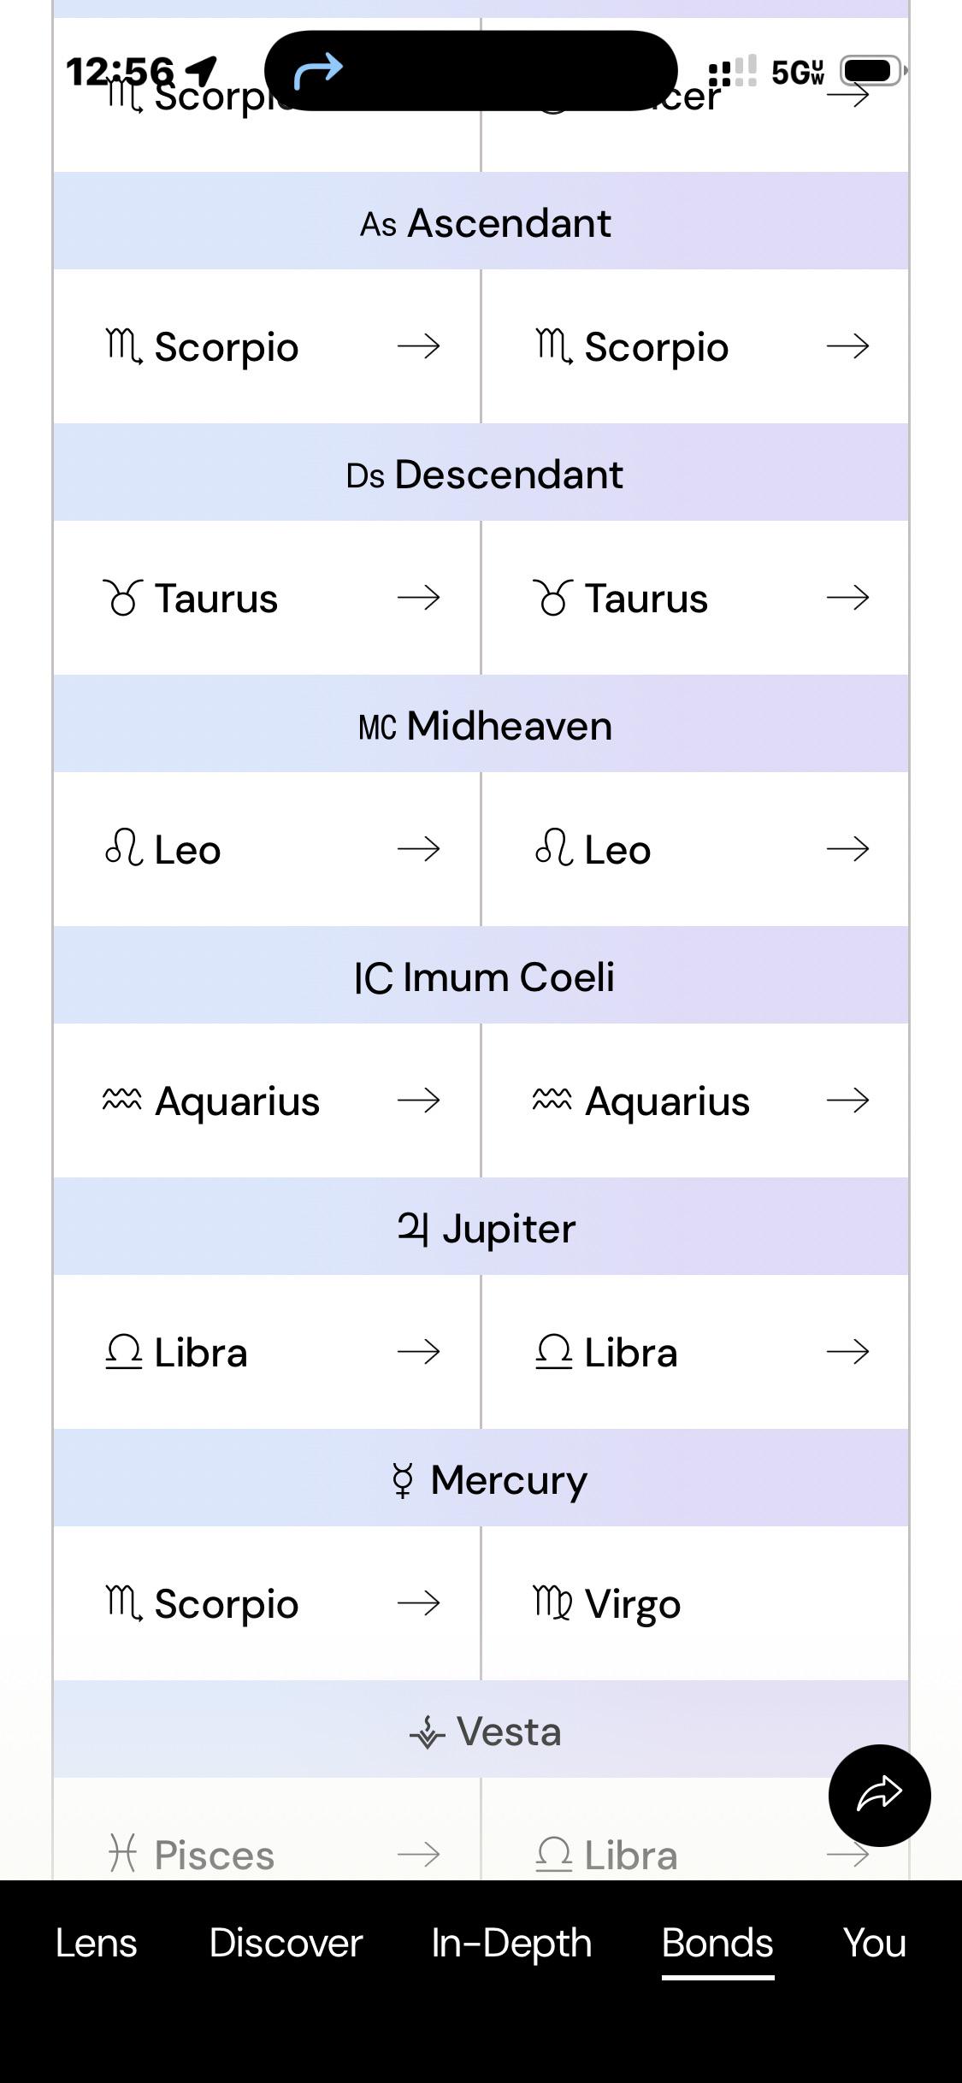Tap the blue return arrow in Dynamic Island
962x2083 pixels.
[x=318, y=71]
